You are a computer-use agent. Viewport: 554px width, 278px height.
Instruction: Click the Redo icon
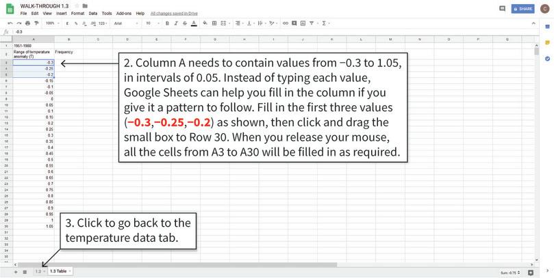pos(18,23)
